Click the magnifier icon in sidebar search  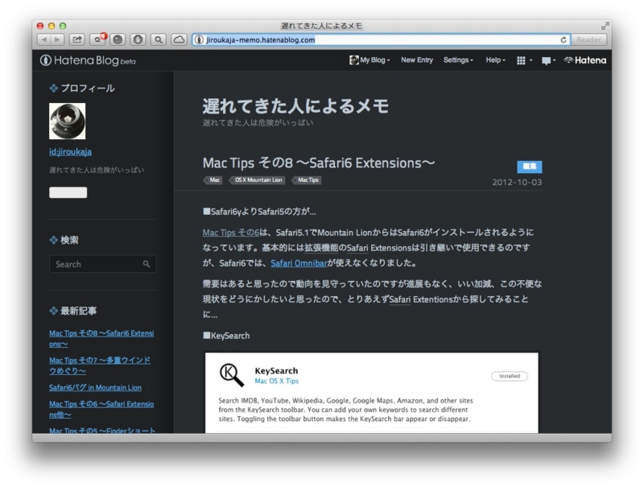pos(147,264)
